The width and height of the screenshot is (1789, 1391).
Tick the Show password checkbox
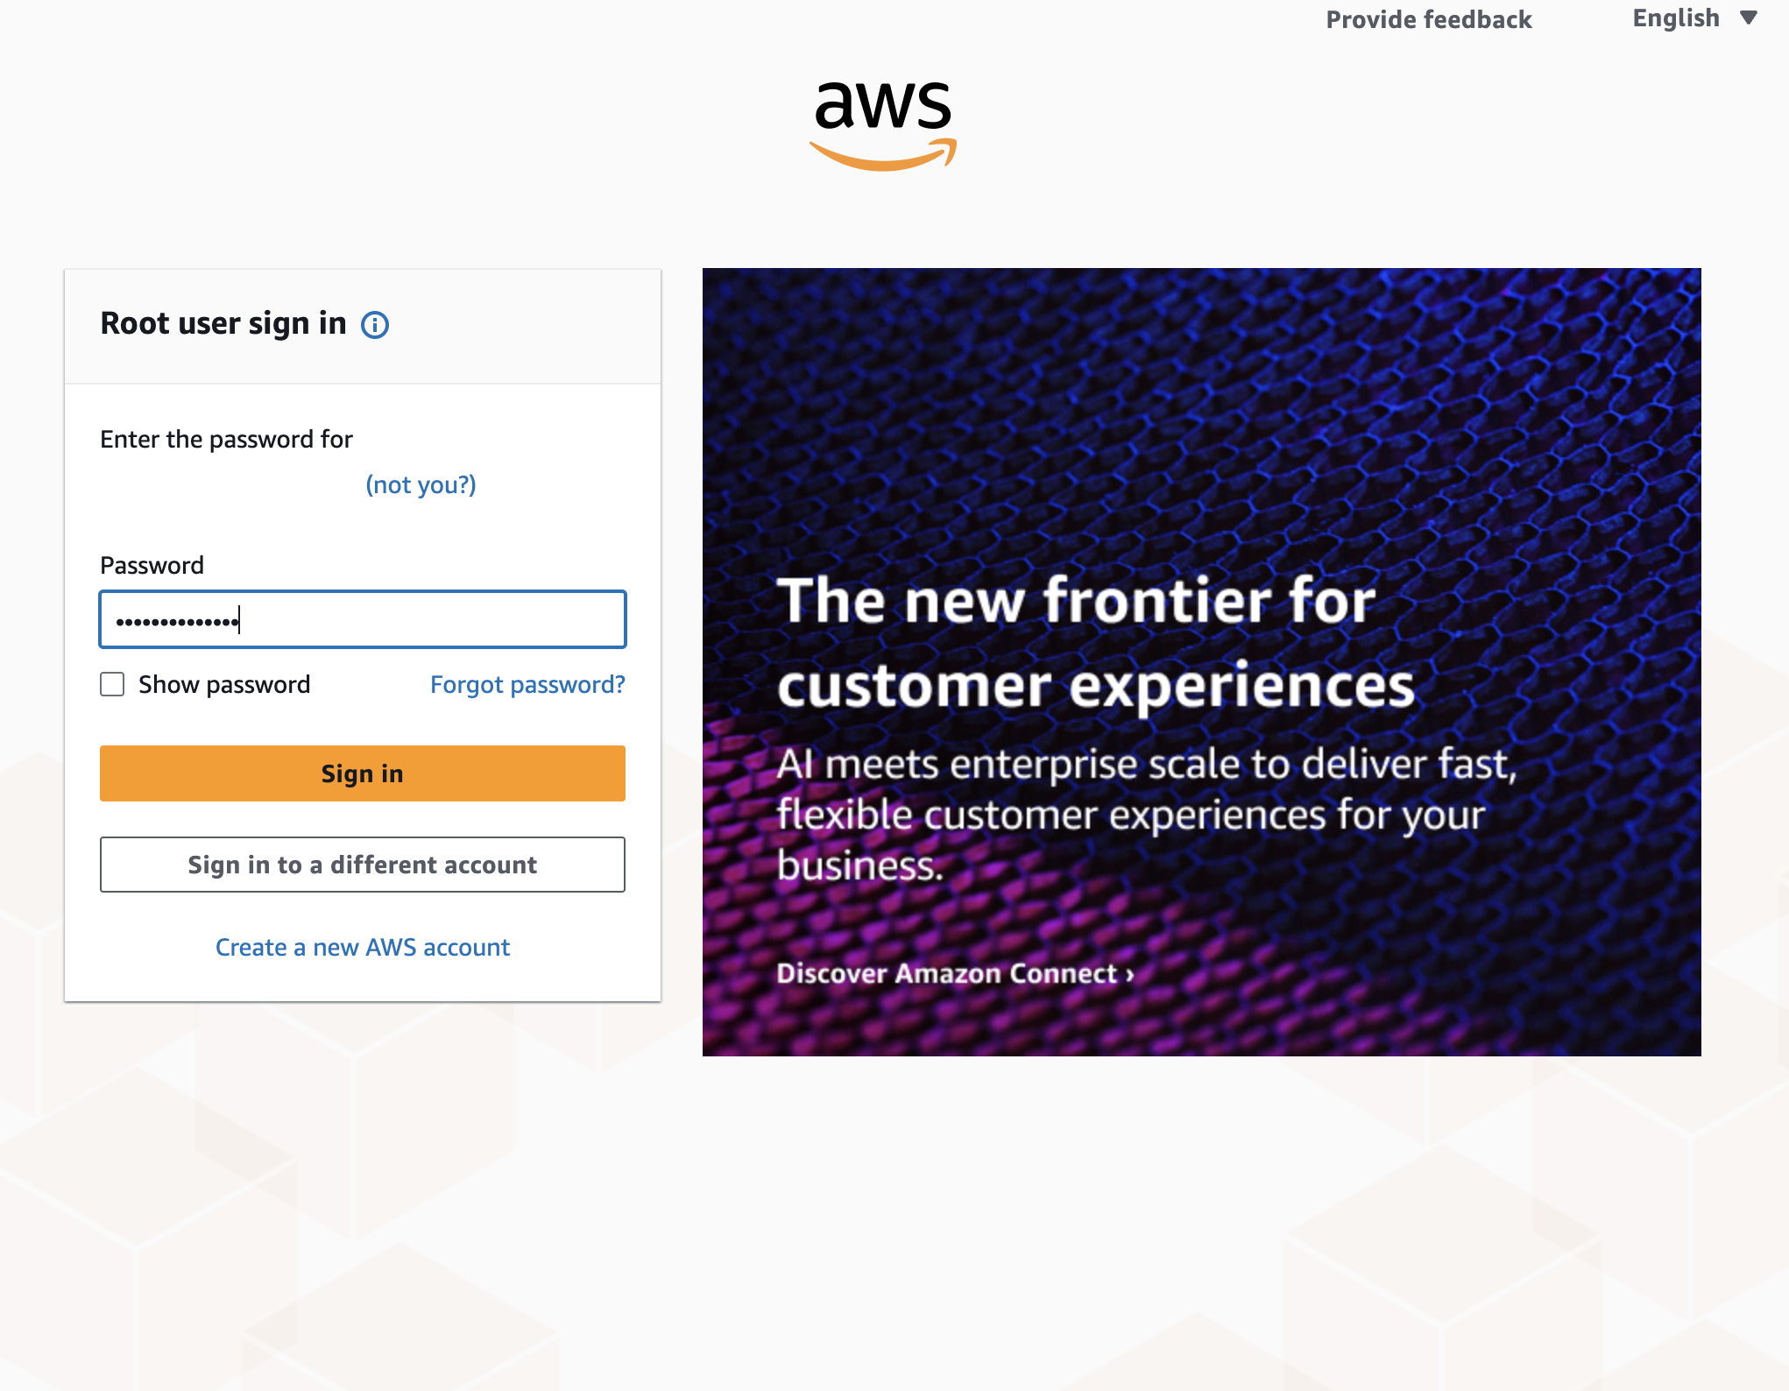tap(112, 684)
